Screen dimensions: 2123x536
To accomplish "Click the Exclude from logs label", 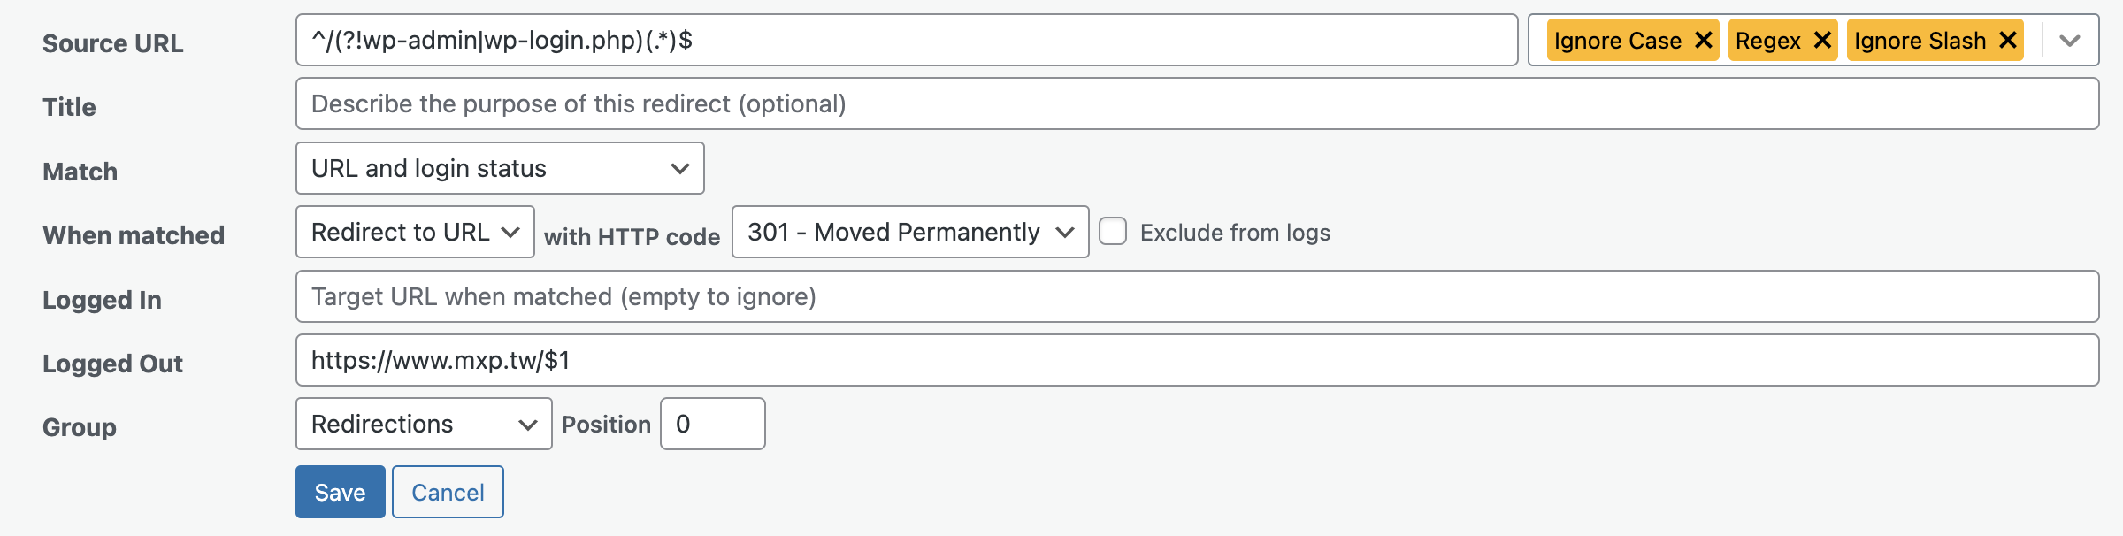I will (x=1235, y=233).
